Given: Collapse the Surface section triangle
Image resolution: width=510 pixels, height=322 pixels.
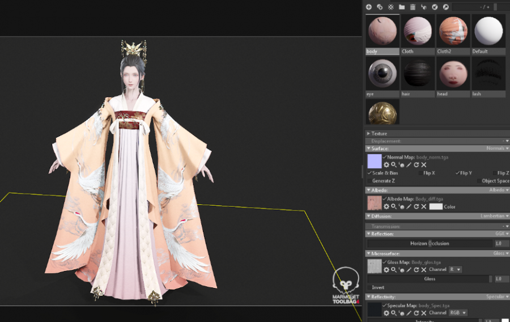Looking at the screenshot, I should point(368,149).
